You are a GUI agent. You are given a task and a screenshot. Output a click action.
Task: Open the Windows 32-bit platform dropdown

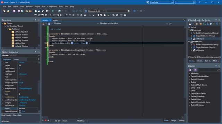103,11
